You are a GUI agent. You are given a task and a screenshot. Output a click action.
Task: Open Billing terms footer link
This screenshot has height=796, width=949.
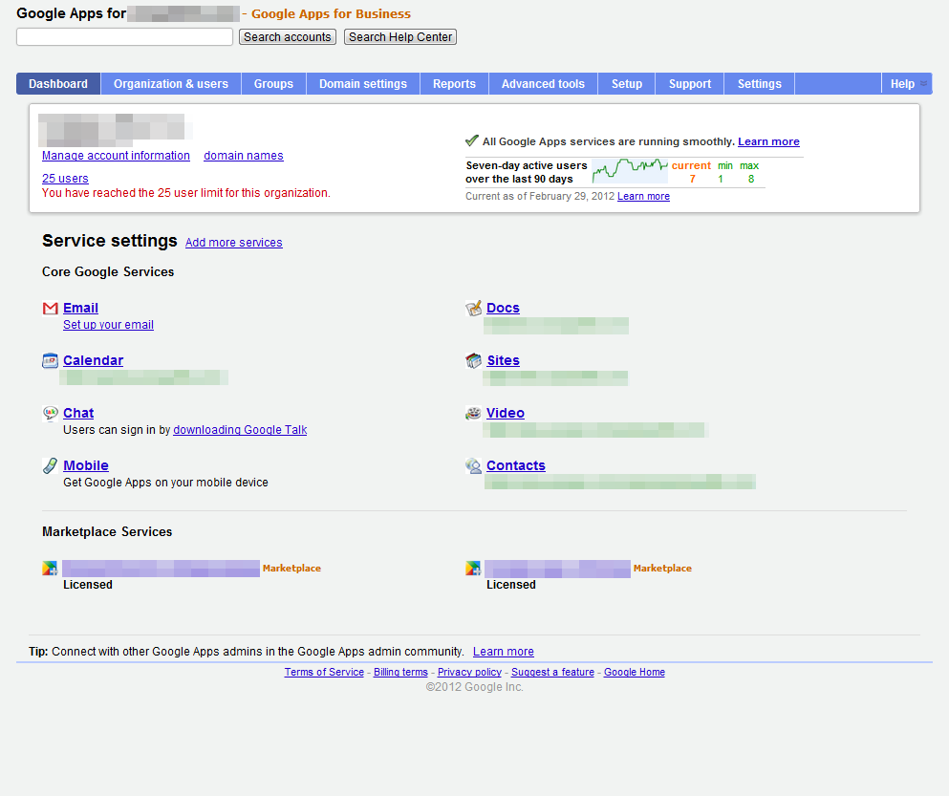[400, 672]
